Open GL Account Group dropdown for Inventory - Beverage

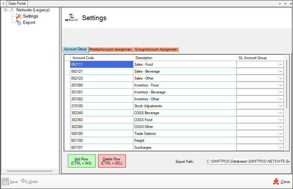pyautogui.click(x=280, y=92)
